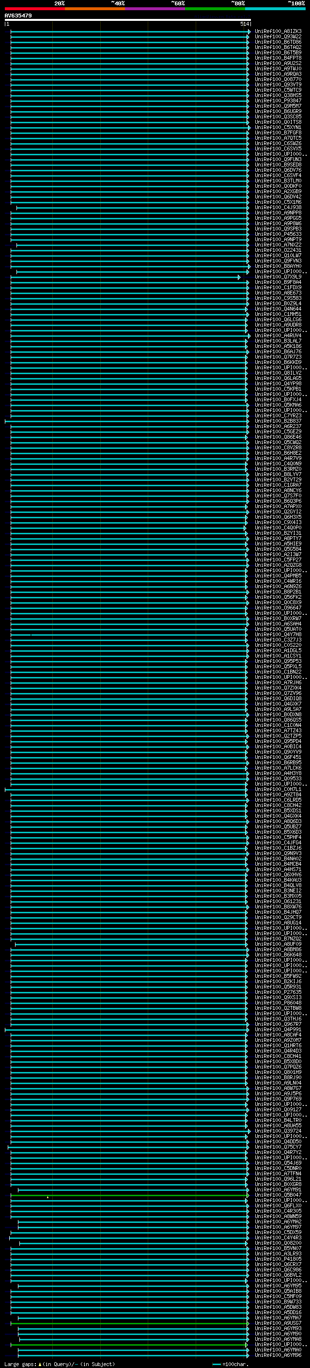Select the UniRef100_A7QTC5 label
Screen dimensions: 310x1368
tap(278, 138)
